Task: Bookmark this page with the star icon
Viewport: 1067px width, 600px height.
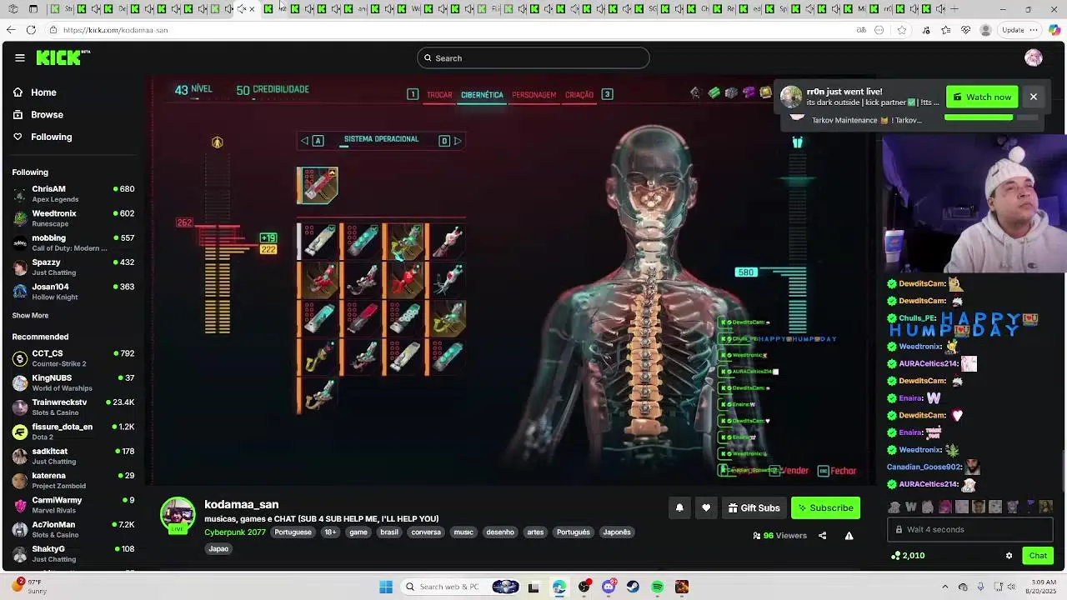Action: tap(902, 30)
